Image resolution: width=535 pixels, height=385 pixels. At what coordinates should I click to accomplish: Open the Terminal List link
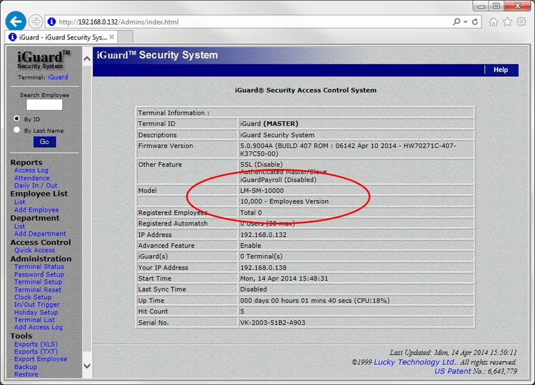click(34, 320)
